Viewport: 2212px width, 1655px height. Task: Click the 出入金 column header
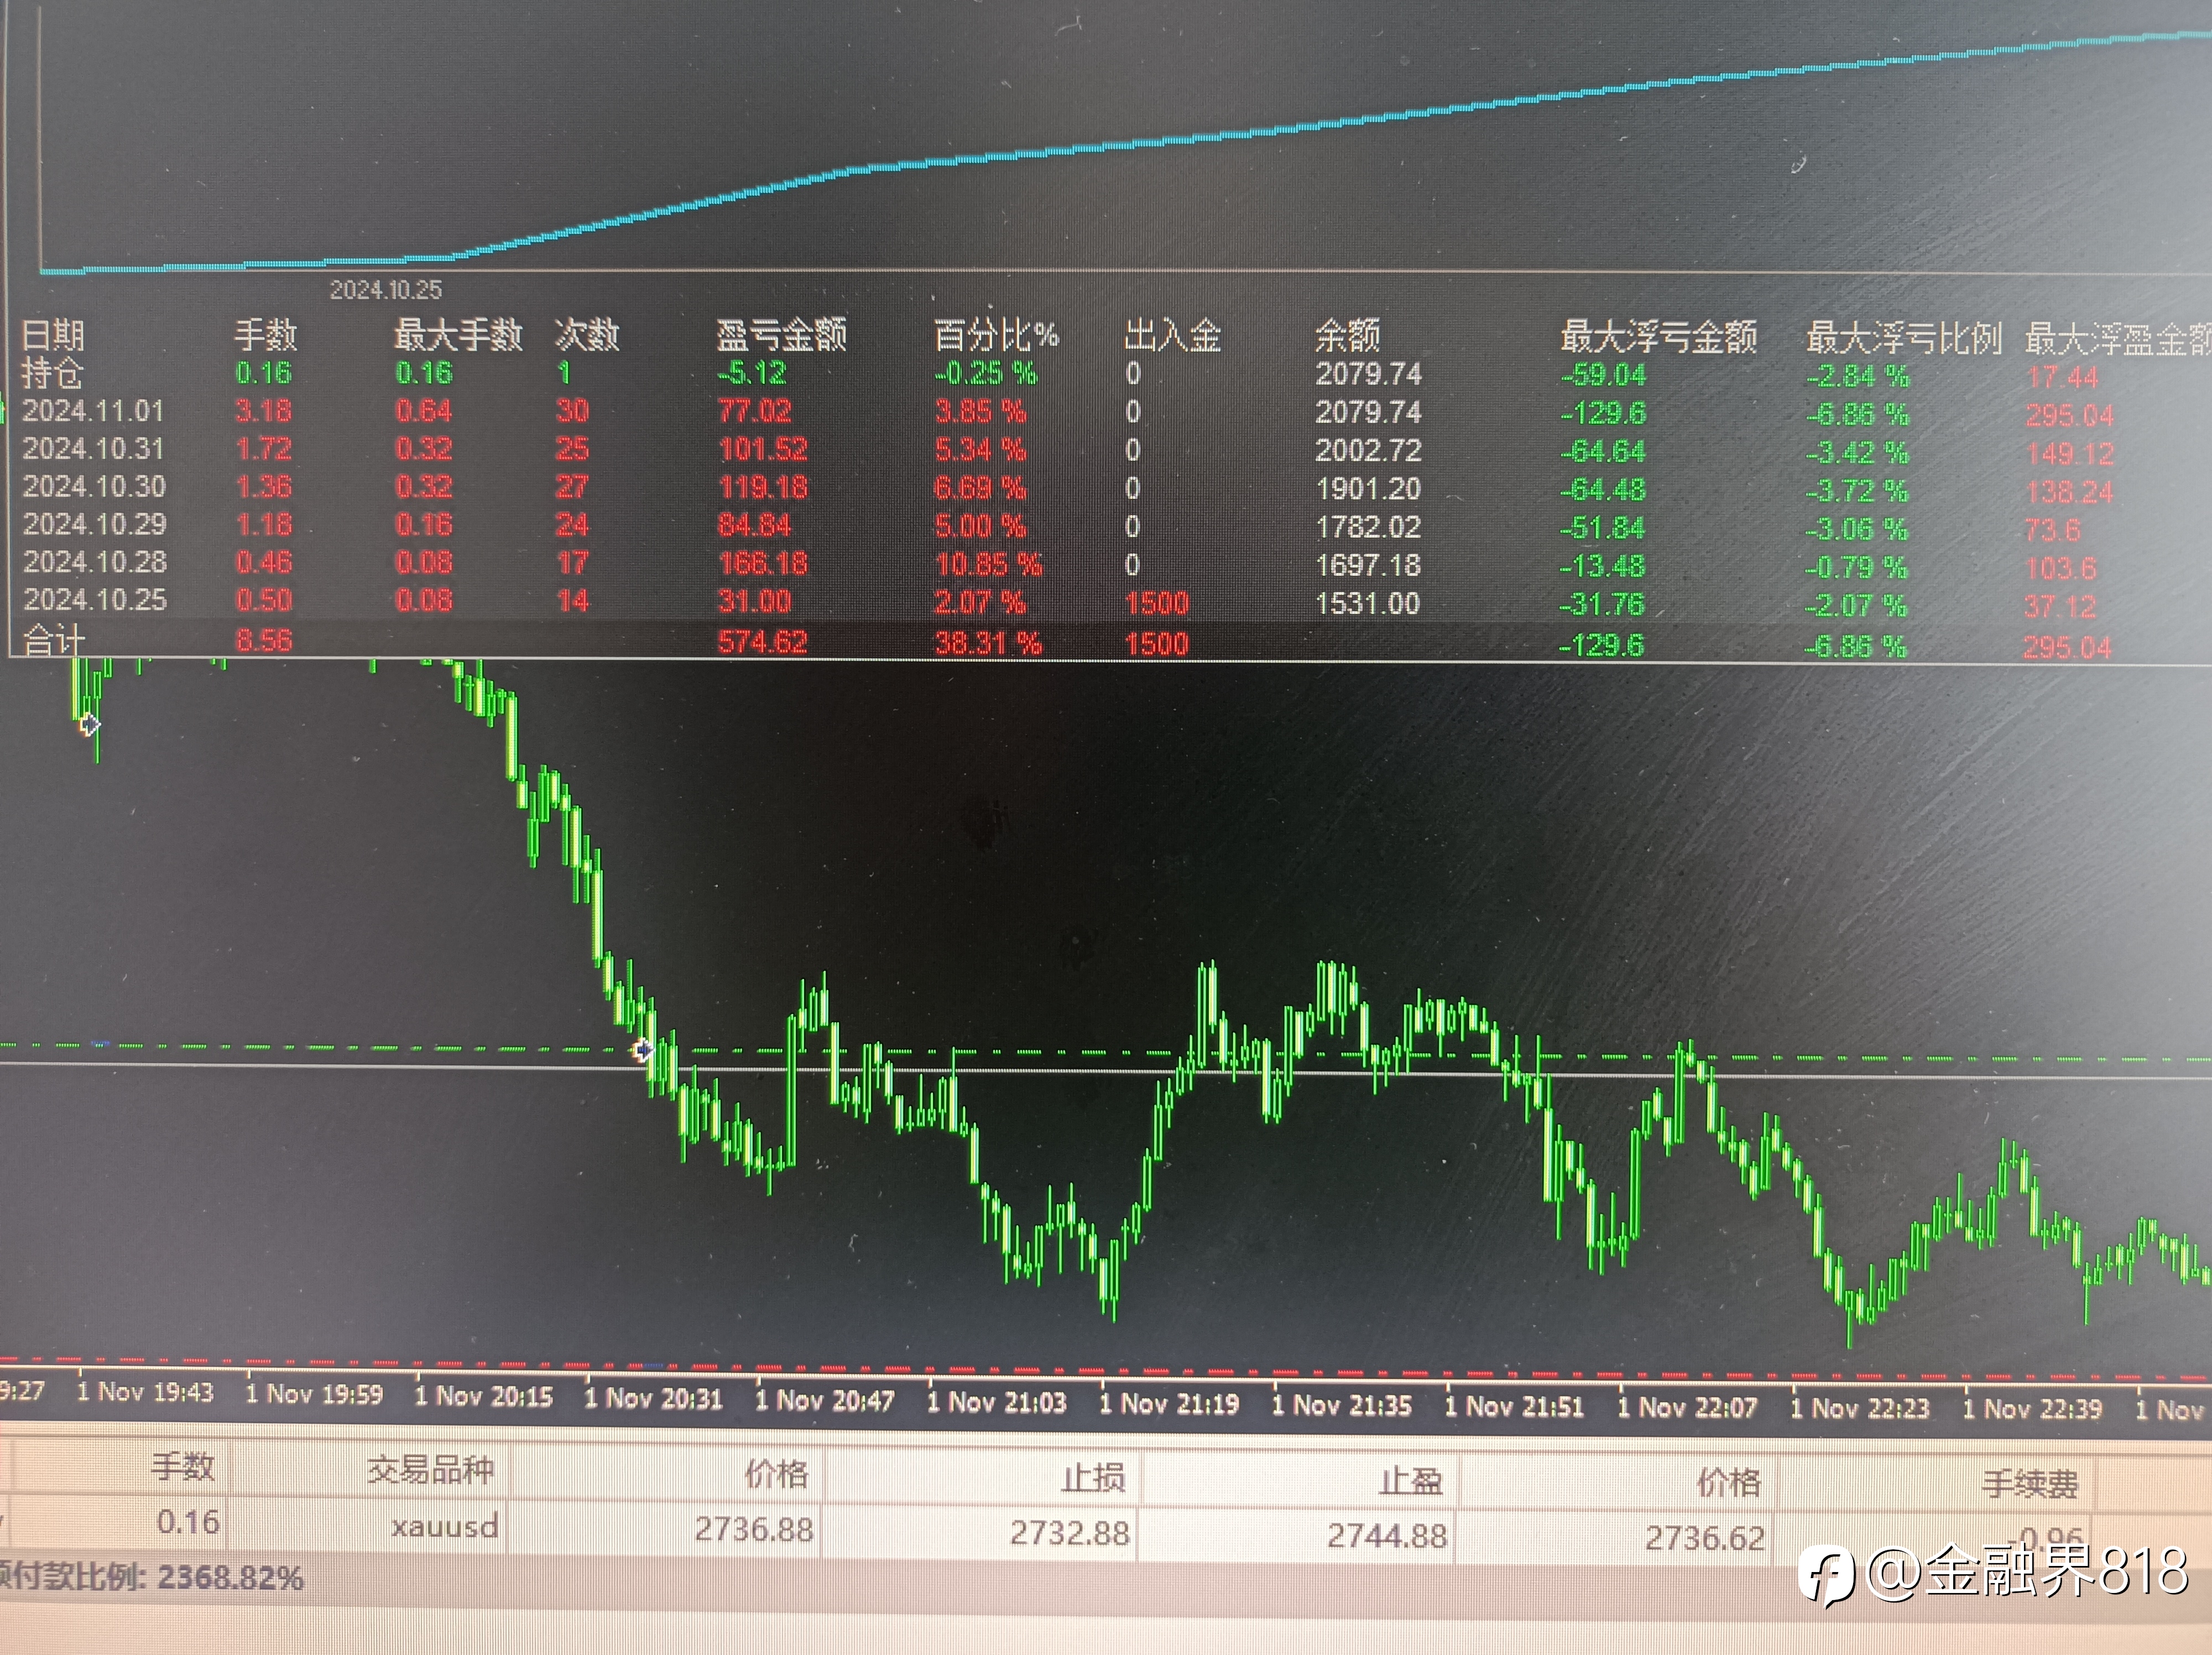click(x=1173, y=336)
